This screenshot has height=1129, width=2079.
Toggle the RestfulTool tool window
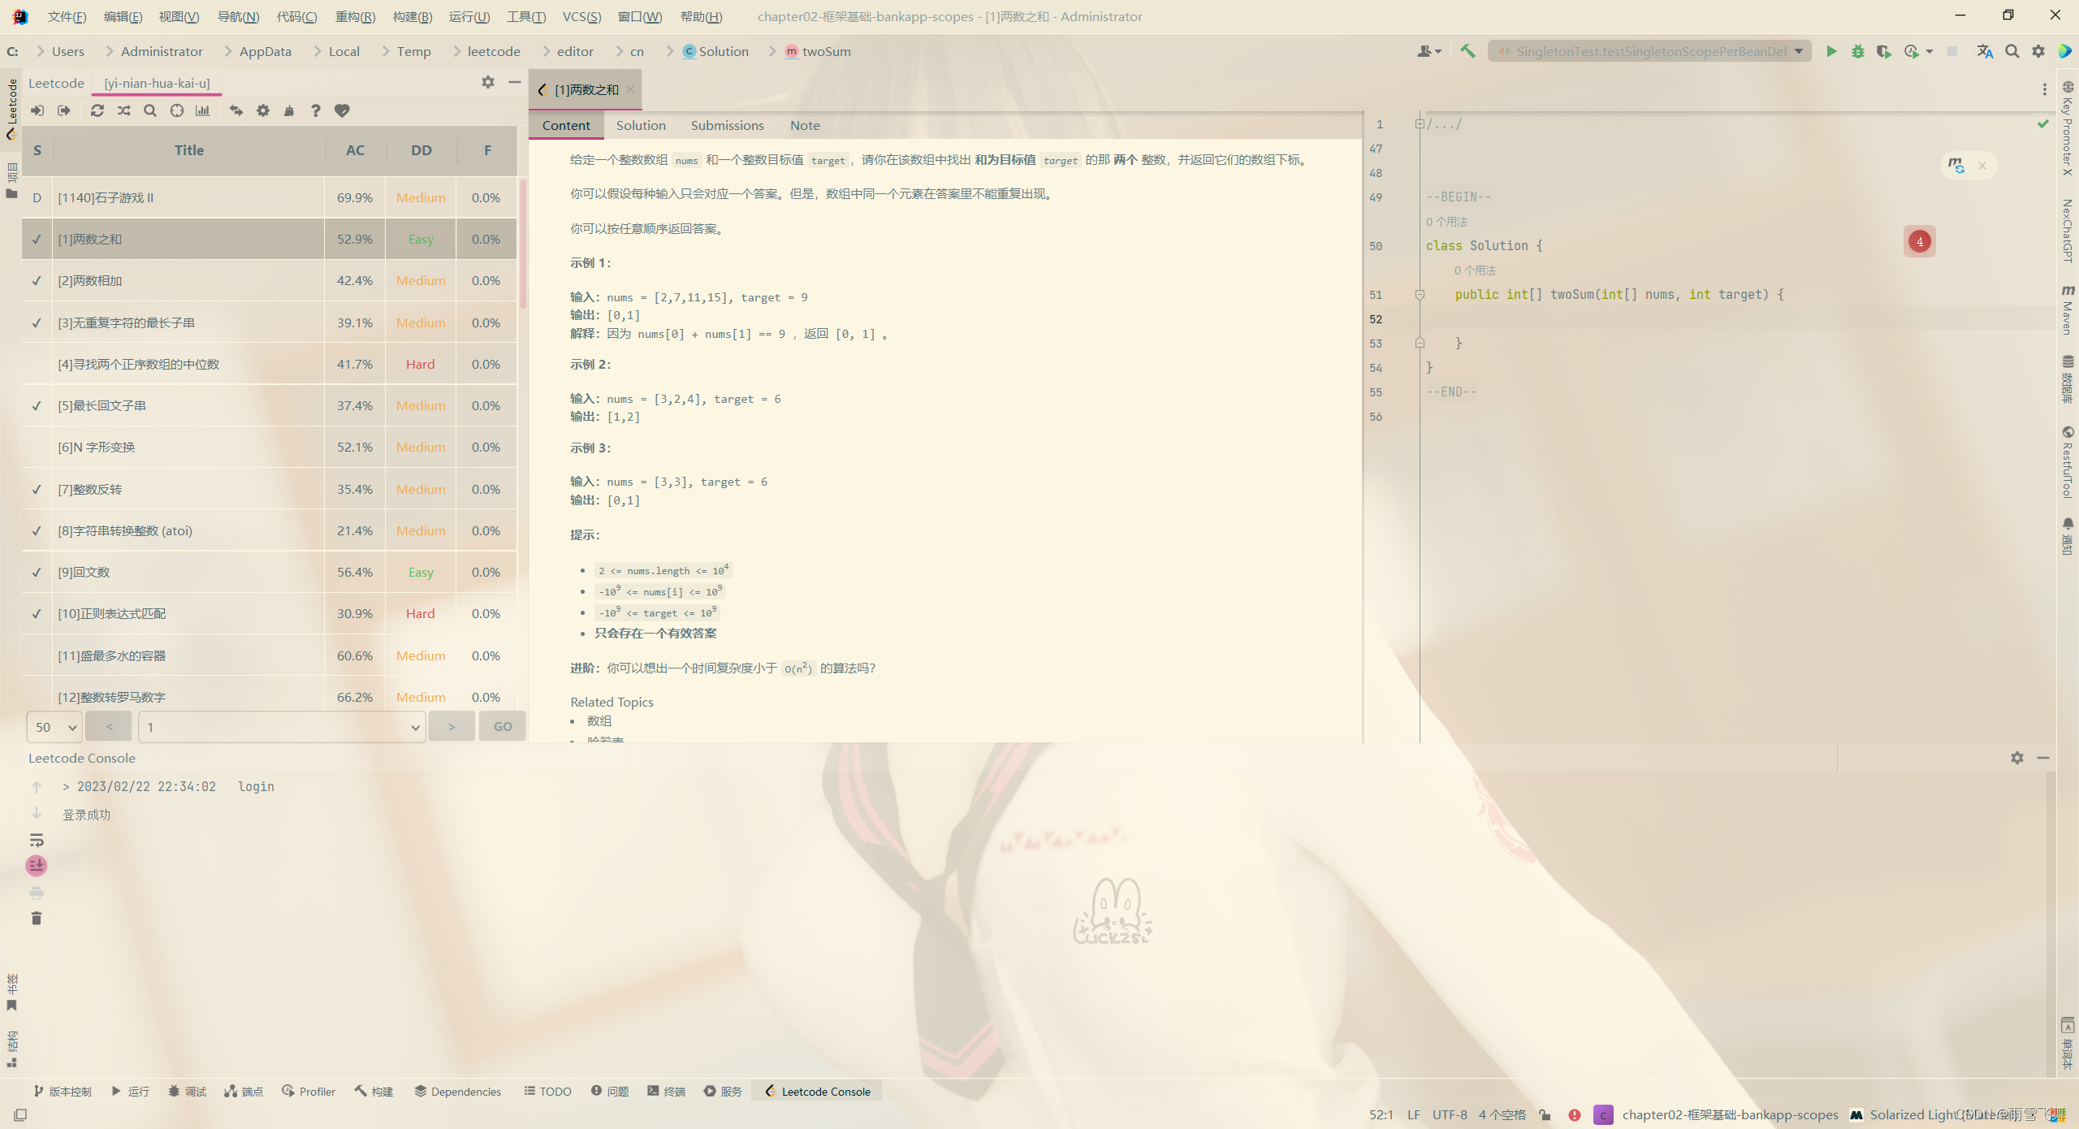pos(2068,462)
